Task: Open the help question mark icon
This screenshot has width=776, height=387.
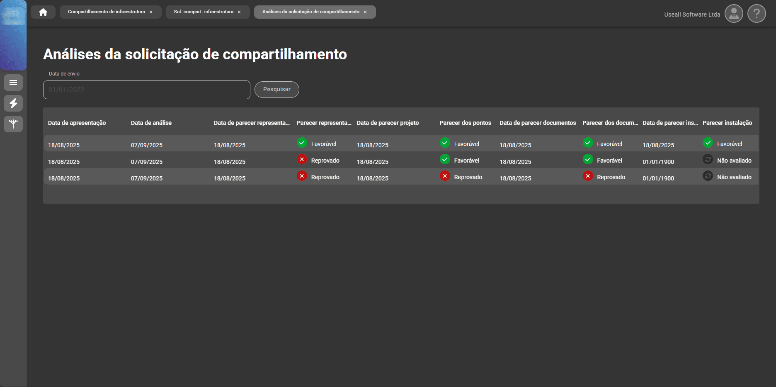Action: 756,14
